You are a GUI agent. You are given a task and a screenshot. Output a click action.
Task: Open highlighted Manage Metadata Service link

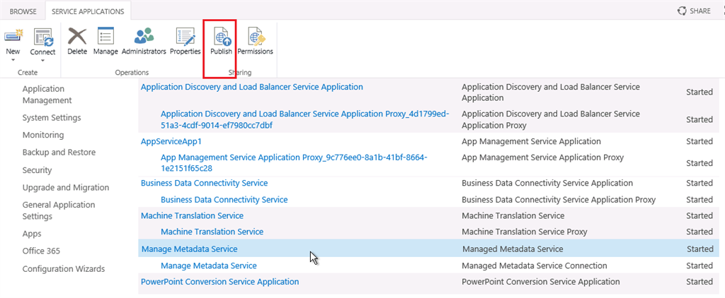190,249
